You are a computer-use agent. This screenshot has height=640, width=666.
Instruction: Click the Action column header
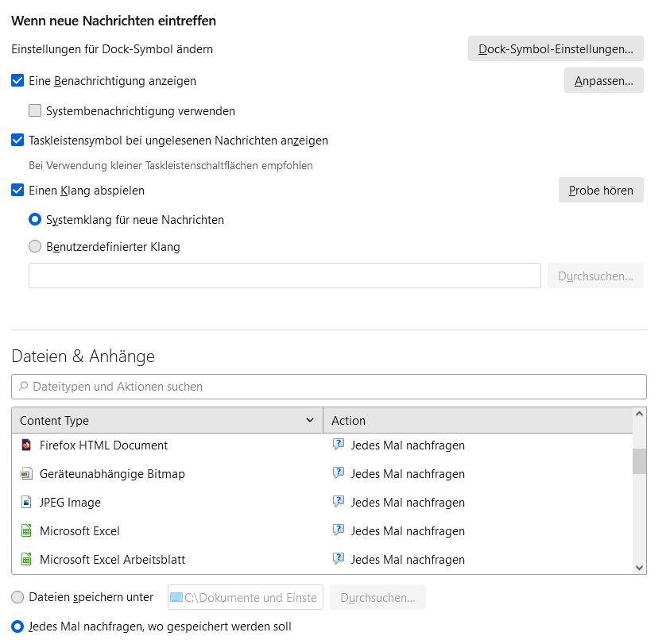point(477,421)
